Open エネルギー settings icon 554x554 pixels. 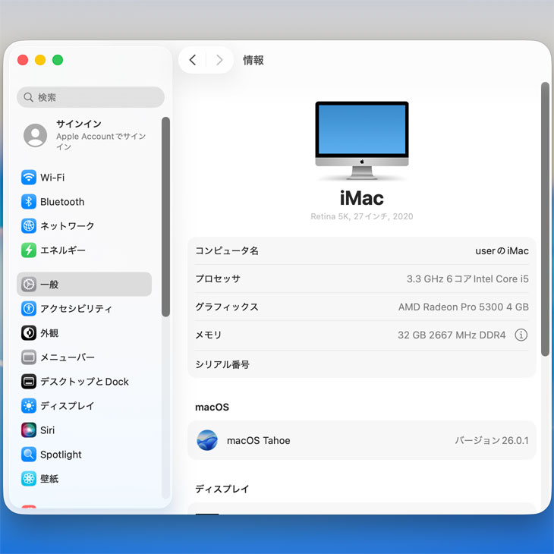coord(29,250)
